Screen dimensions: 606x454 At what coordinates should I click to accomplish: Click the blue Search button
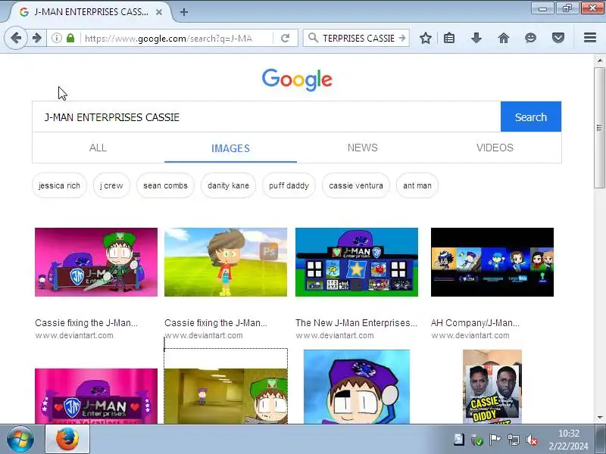pyautogui.click(x=531, y=117)
